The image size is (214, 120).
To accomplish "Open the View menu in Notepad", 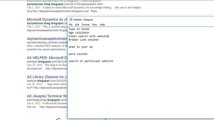I will pos(94,25).
